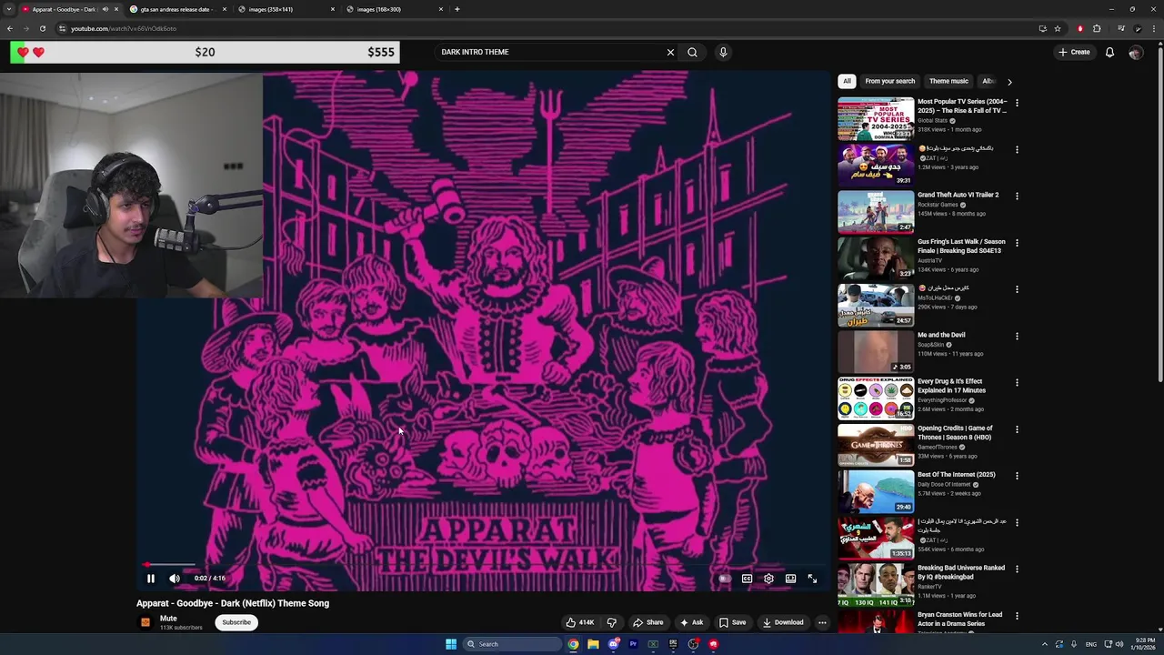Open options menu for Gus Fring's Last Walk
The height and width of the screenshot is (655, 1164).
coord(1017,243)
